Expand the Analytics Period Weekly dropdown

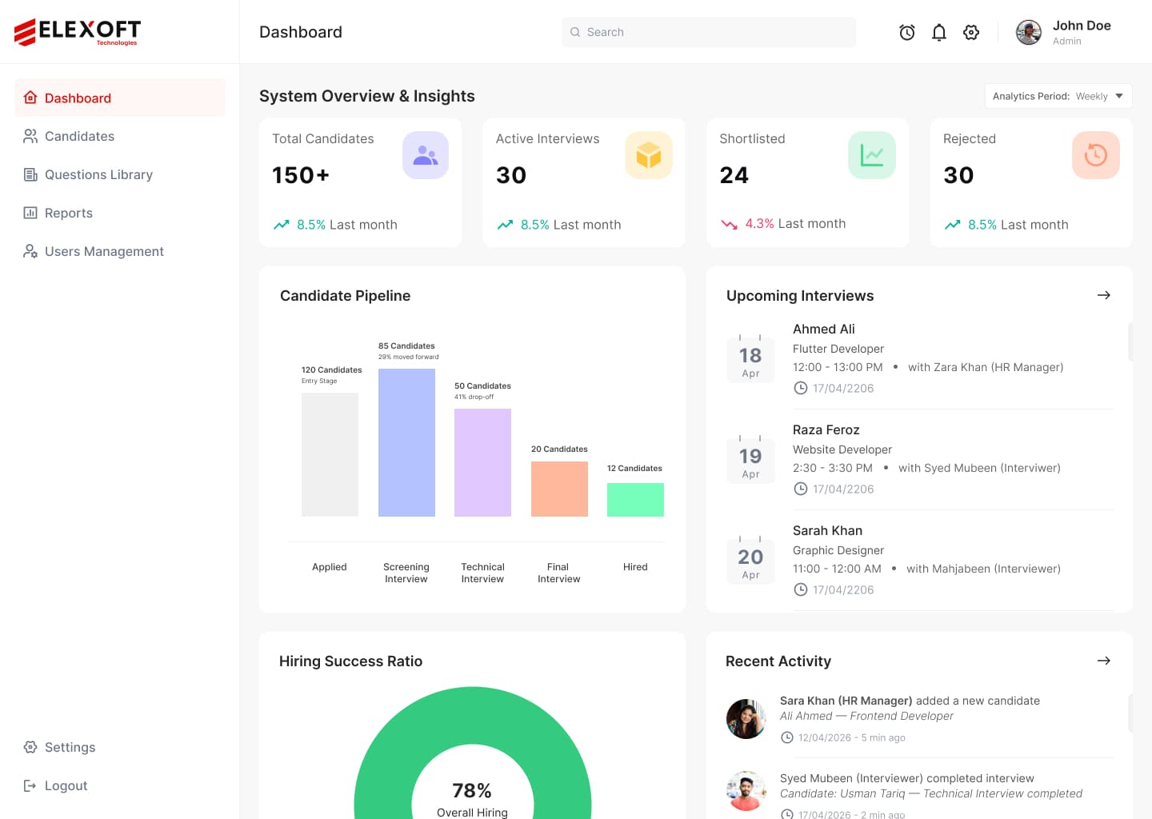(1058, 96)
